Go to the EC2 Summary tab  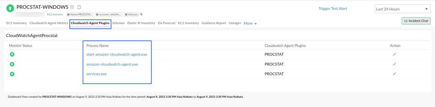pyautogui.click(x=17, y=23)
